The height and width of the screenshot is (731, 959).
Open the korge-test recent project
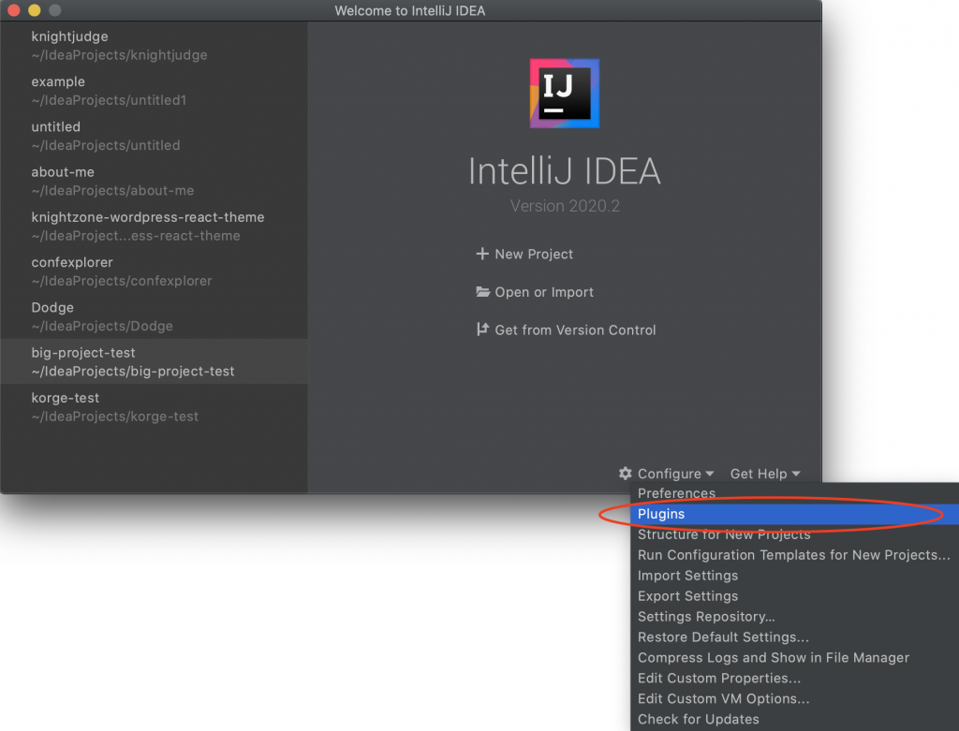click(155, 407)
